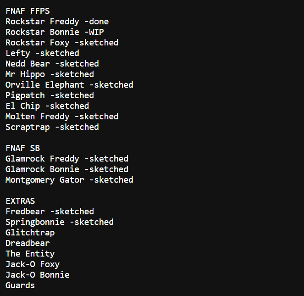Click the Rockstar Freddy -done line
The image size is (304, 296).
[57, 21]
